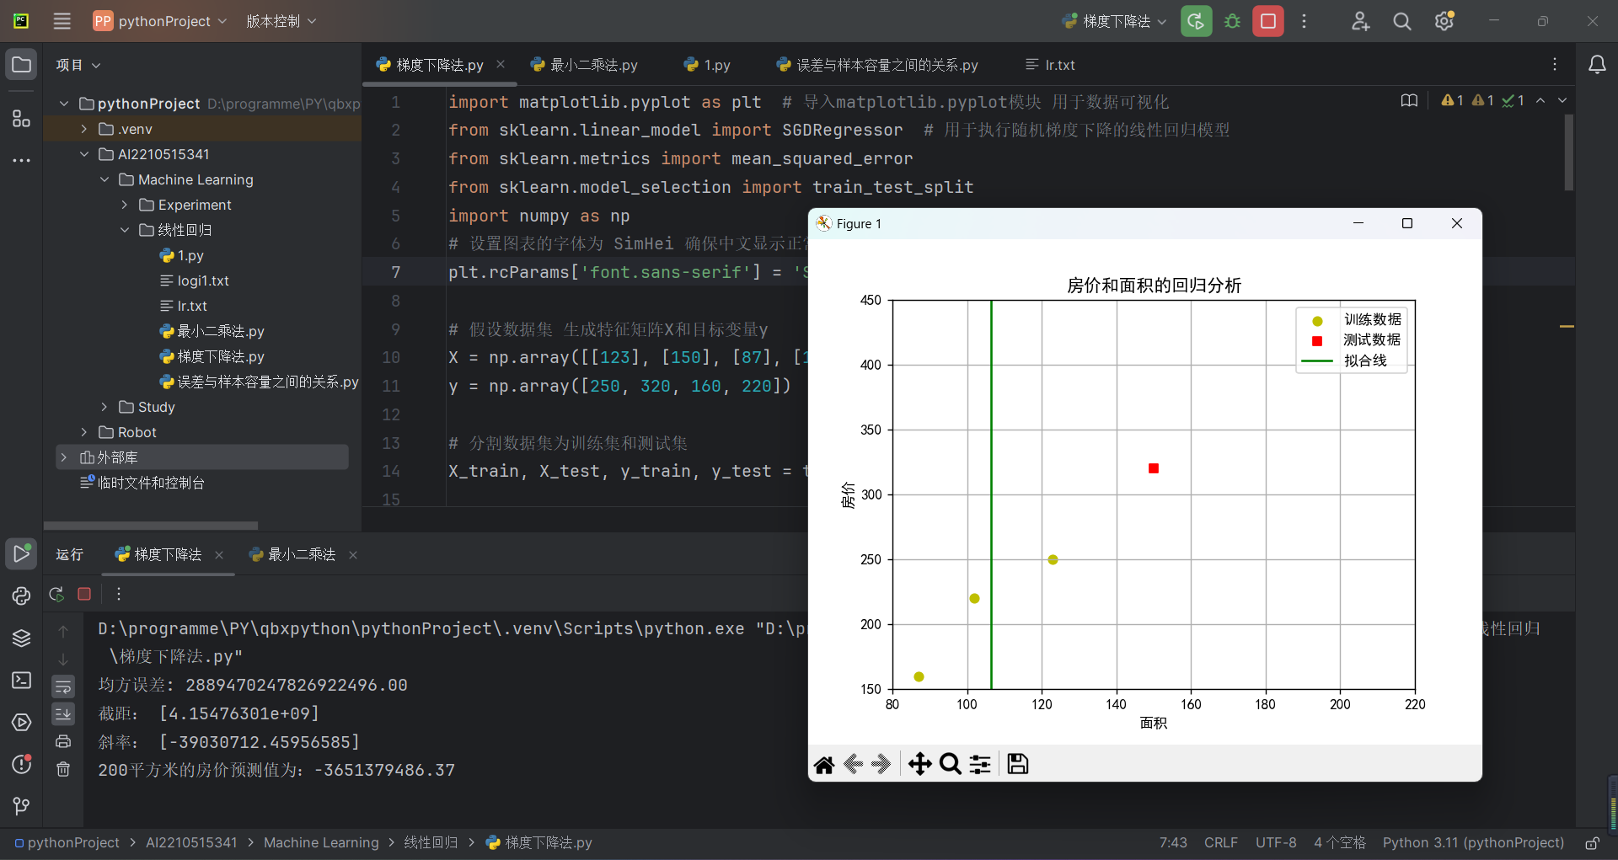Open IDE settings gear
1618x860 pixels.
(x=1444, y=21)
